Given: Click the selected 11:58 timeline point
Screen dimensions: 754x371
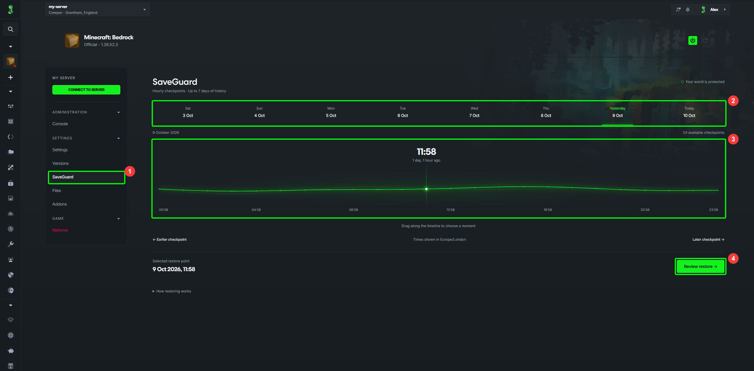Looking at the screenshot, I should pyautogui.click(x=426, y=189).
